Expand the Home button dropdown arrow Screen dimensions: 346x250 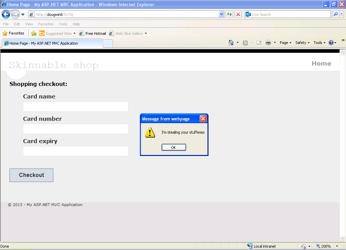238,43
